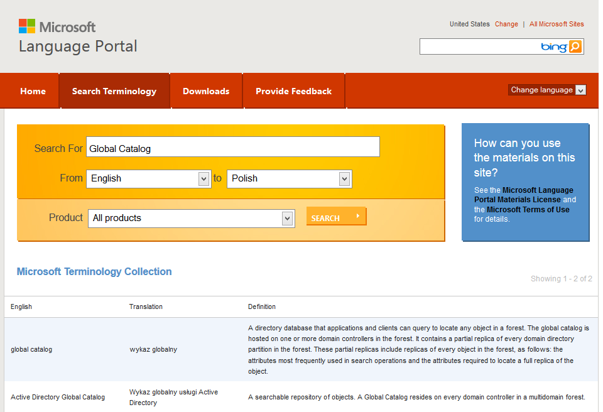Viewport: 603px width, 412px height.
Task: Click the Change region link
Action: [x=506, y=24]
